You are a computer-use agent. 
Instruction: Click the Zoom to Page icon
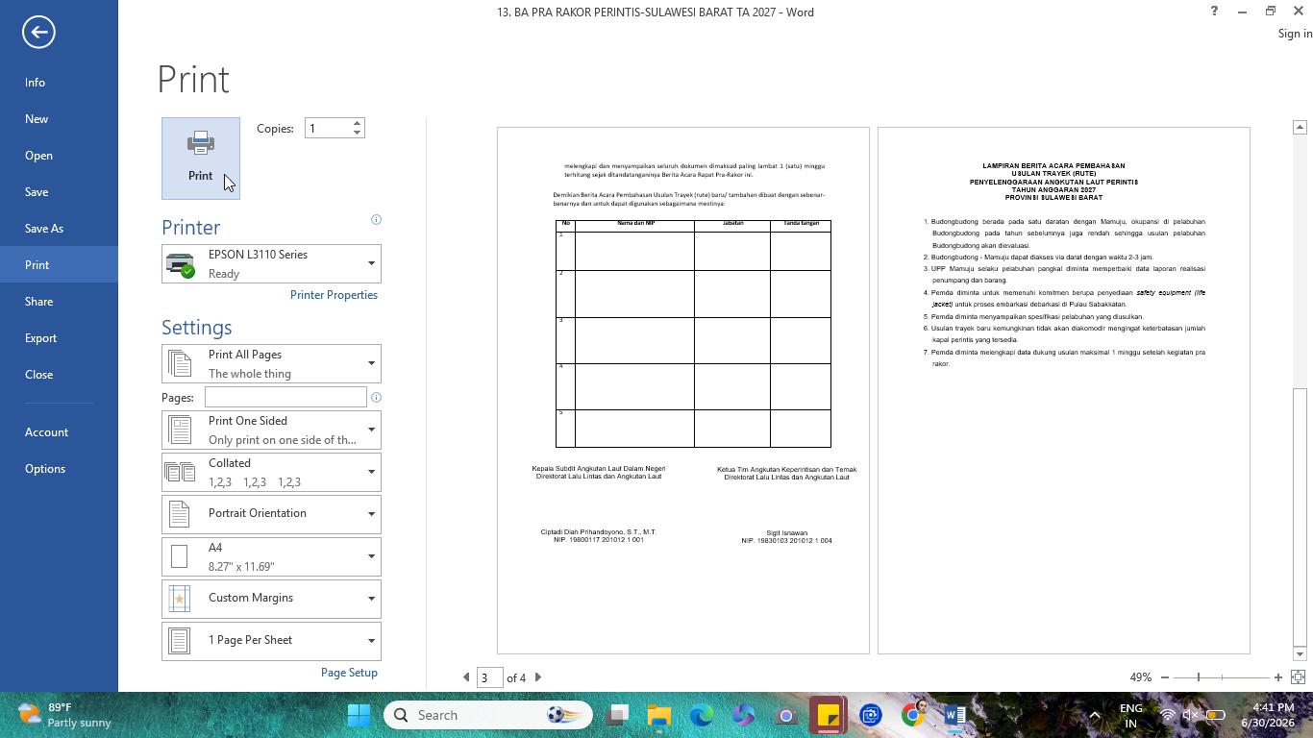pyautogui.click(x=1298, y=677)
